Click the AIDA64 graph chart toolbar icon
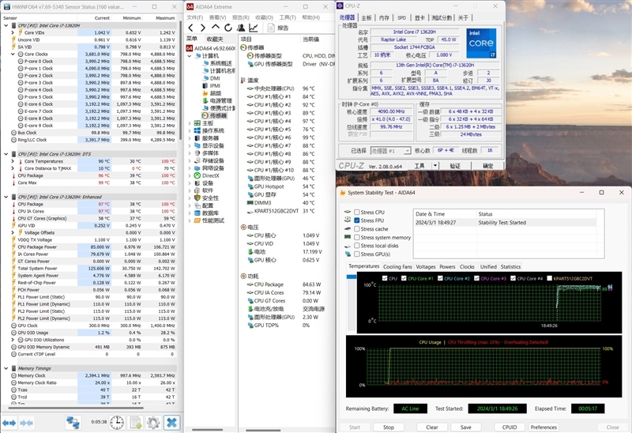 coord(254,28)
